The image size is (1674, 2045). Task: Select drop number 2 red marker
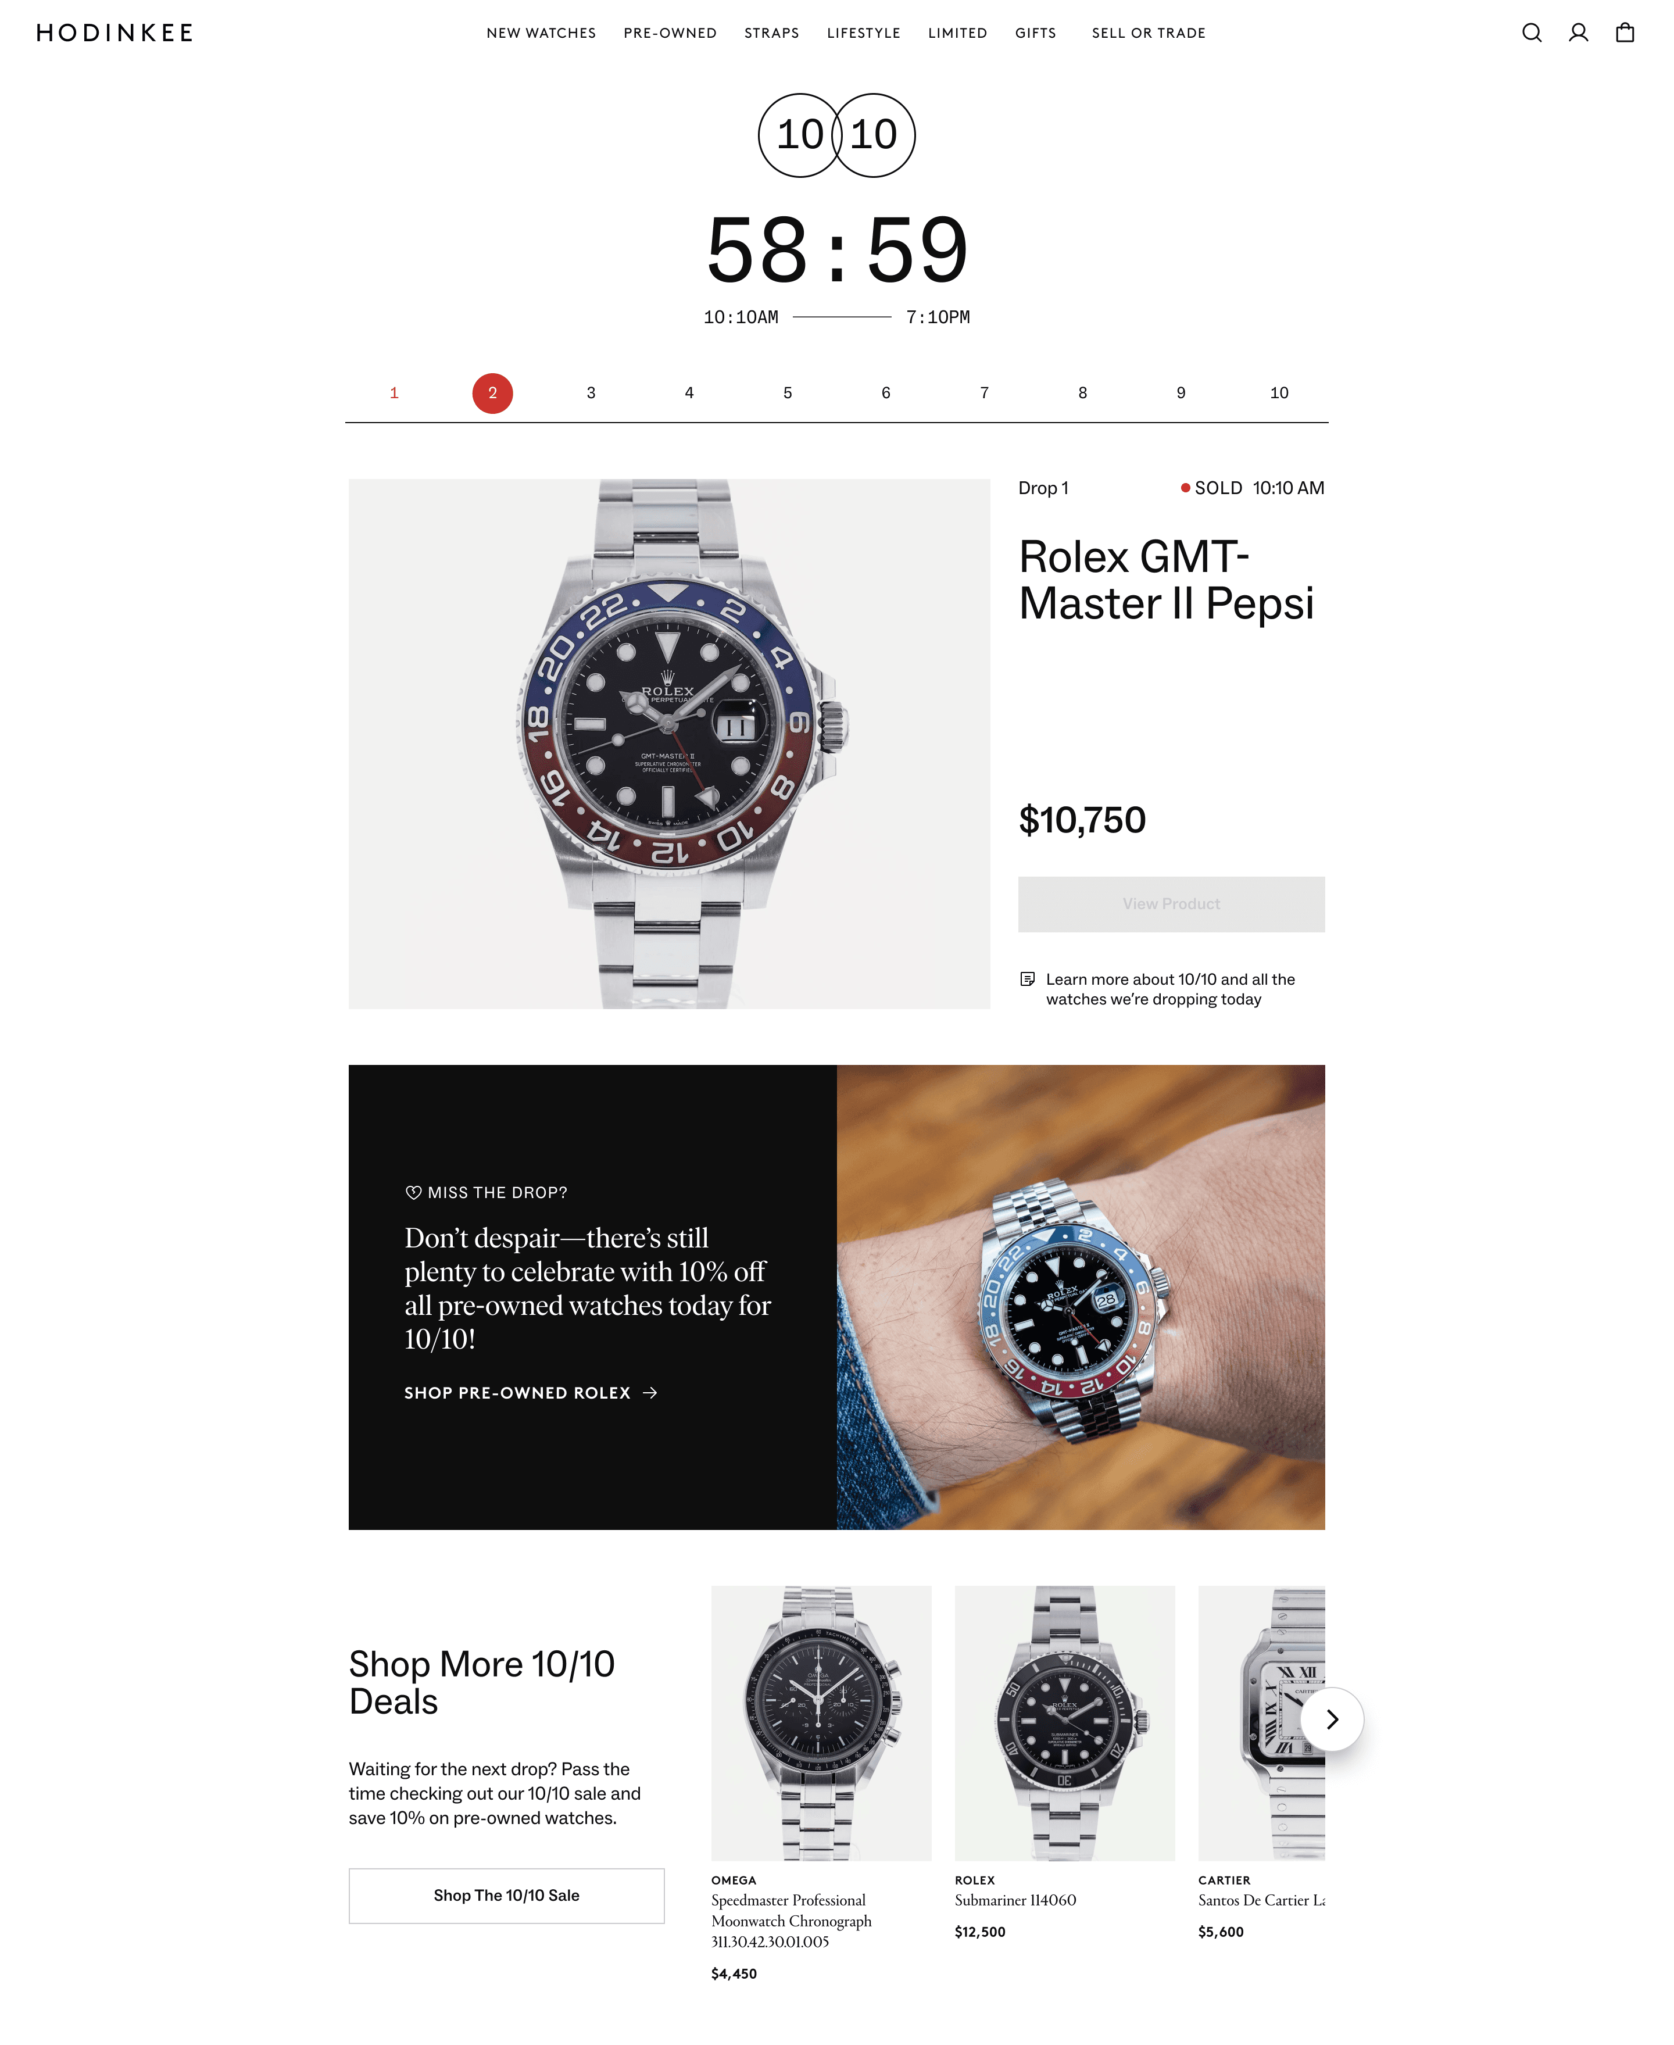(x=492, y=394)
